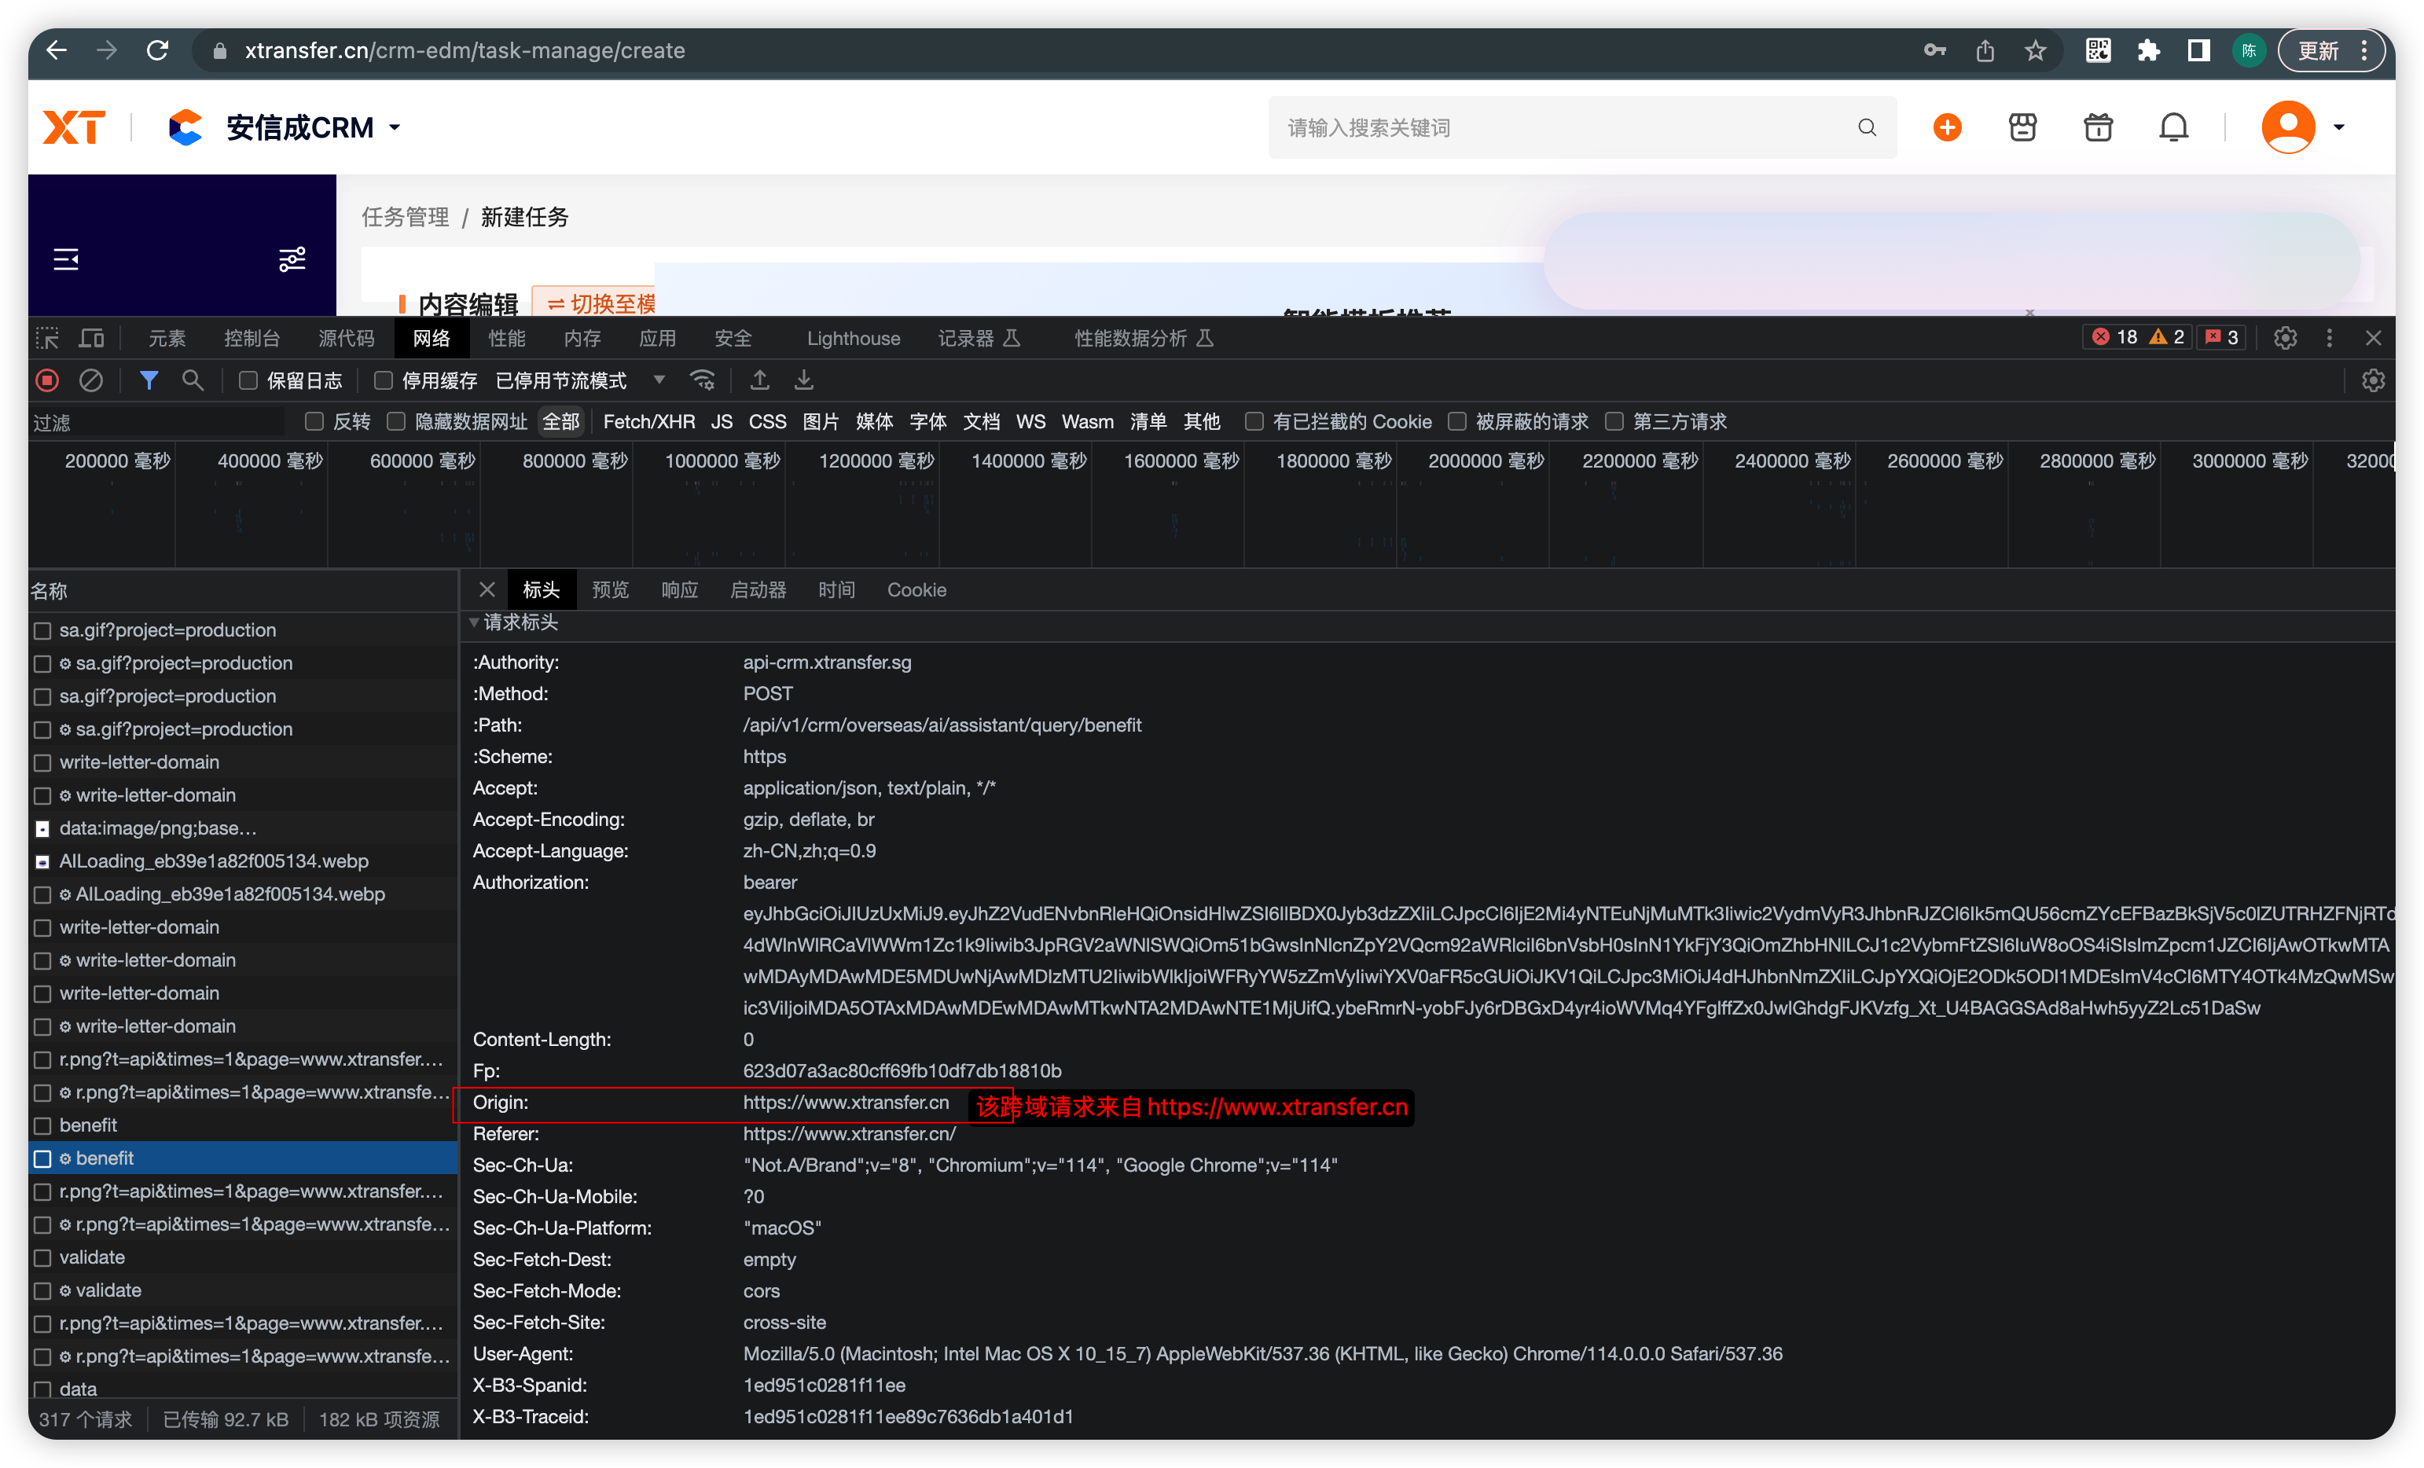This screenshot has width=2424, height=1468.
Task: Toggle the network filter funnel icon
Action: [x=149, y=380]
